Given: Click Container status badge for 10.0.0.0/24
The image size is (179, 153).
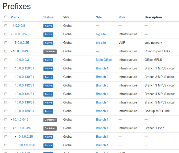Looking at the screenshot, I should point(50,52).
